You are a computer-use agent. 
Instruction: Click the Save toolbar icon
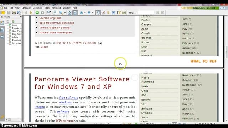point(9,13)
